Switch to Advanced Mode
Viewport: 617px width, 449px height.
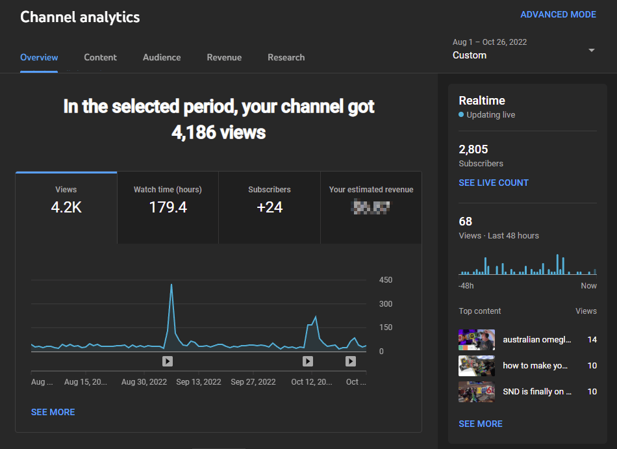tap(558, 14)
